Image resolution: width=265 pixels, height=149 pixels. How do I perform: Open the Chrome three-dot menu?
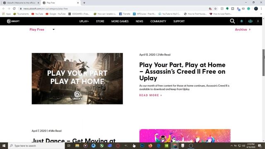(x=261, y=9)
